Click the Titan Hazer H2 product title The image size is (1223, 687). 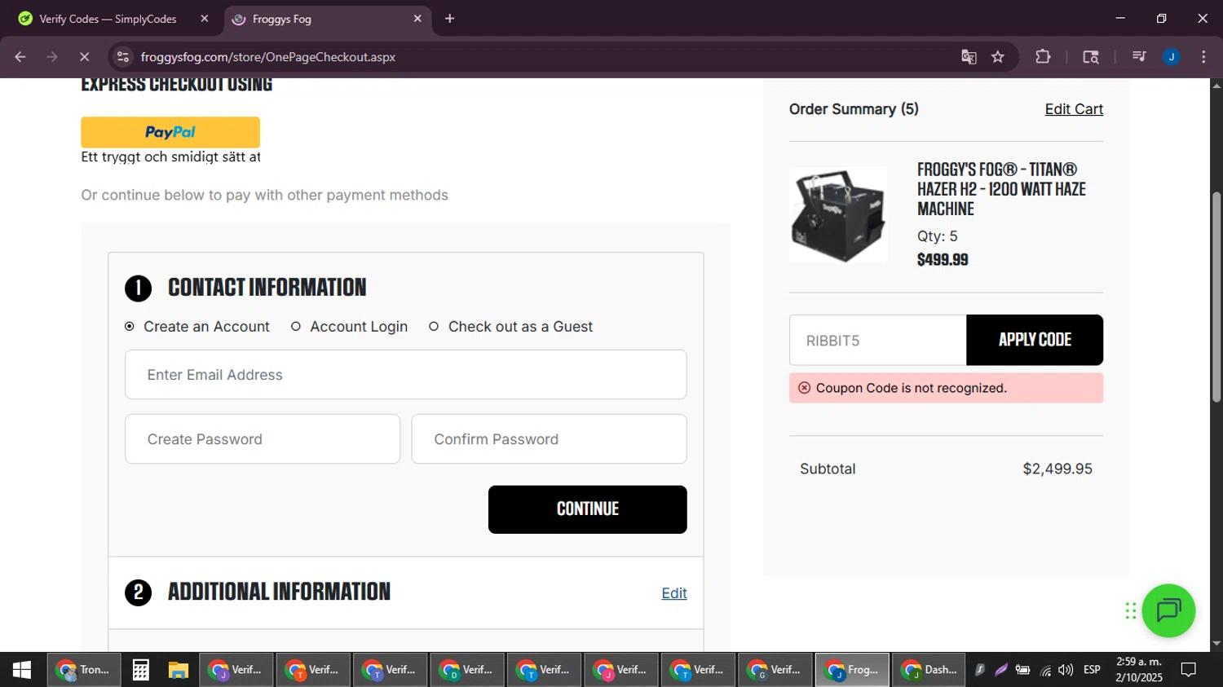[x=1001, y=189]
